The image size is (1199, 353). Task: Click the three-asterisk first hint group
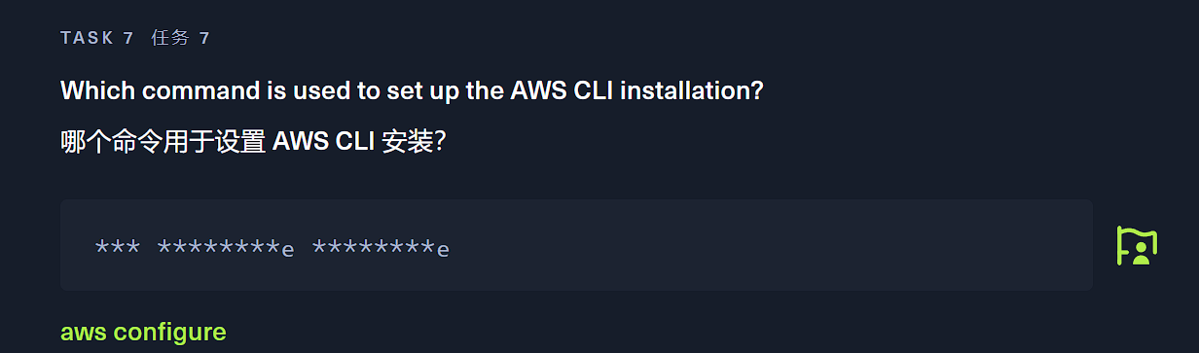click(118, 247)
